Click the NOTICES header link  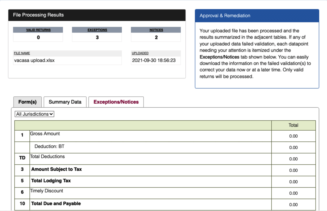pos(156,30)
